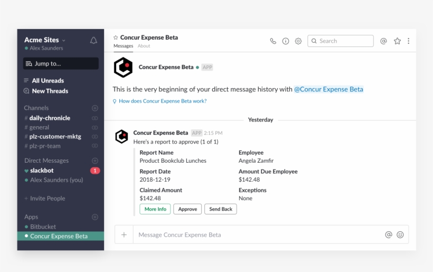
Task: Open the Bitbucket app
Action: [43, 227]
